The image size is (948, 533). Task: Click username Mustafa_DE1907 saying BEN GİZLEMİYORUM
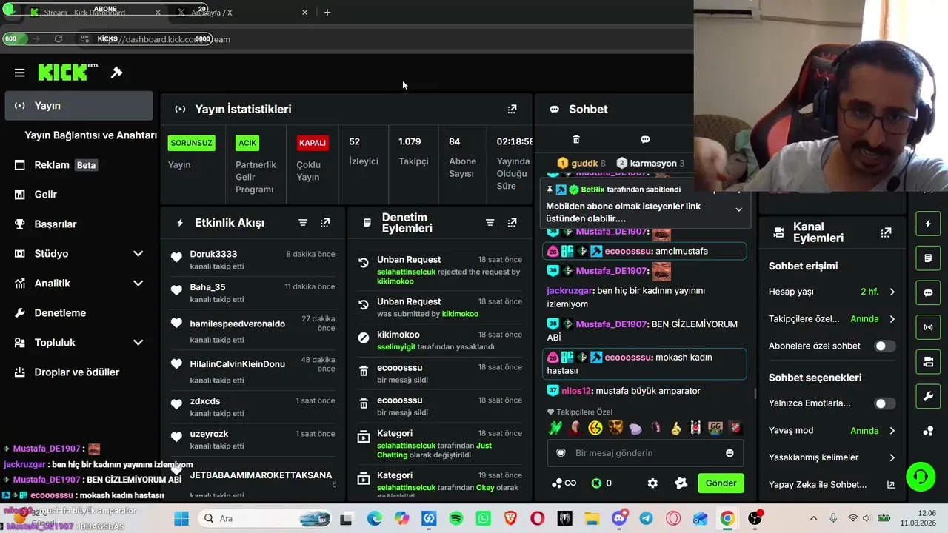612,324
